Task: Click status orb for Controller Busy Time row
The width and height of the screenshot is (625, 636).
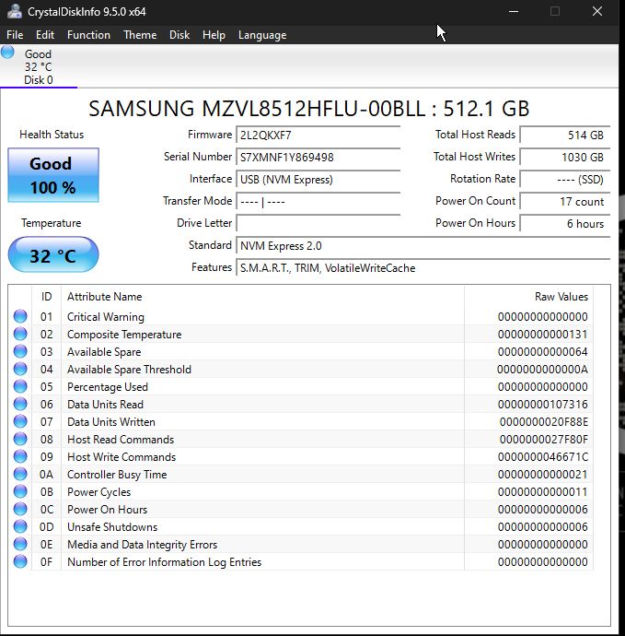Action: click(x=20, y=474)
